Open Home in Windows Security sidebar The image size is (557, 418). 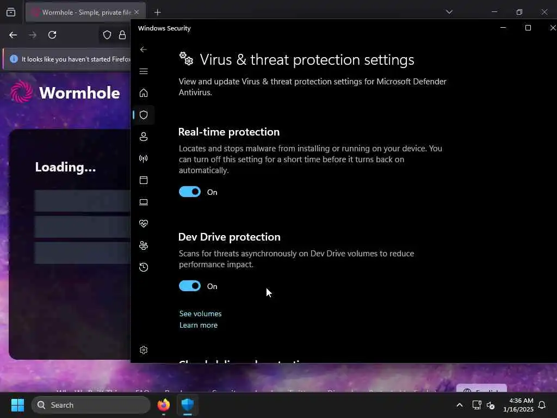click(x=144, y=93)
